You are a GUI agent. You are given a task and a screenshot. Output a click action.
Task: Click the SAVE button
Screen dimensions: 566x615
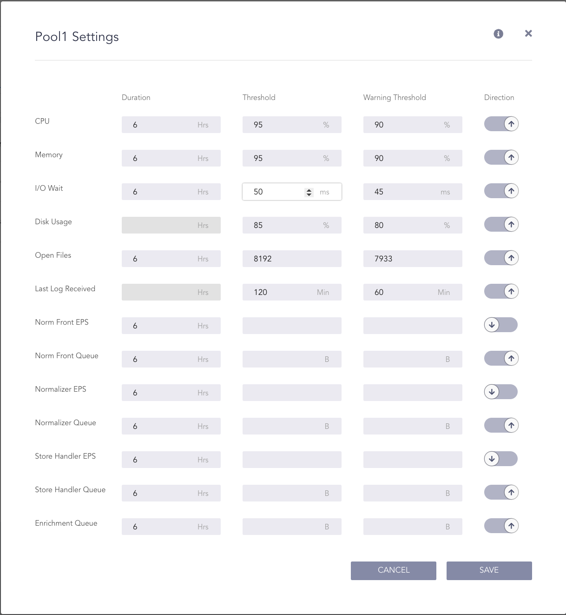(x=489, y=570)
